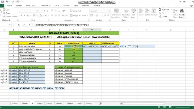Open the Name Box dropdown
This screenshot has height=109, width=194.
[10, 25]
